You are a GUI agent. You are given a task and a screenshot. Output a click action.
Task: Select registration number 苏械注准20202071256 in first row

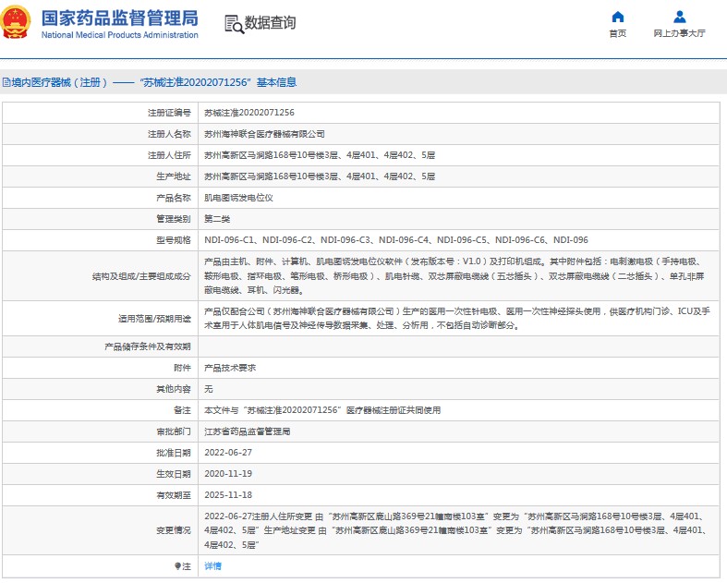248,113
